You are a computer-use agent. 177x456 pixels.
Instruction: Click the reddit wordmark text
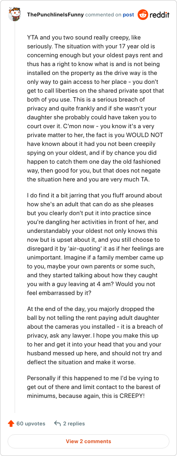tap(159, 15)
